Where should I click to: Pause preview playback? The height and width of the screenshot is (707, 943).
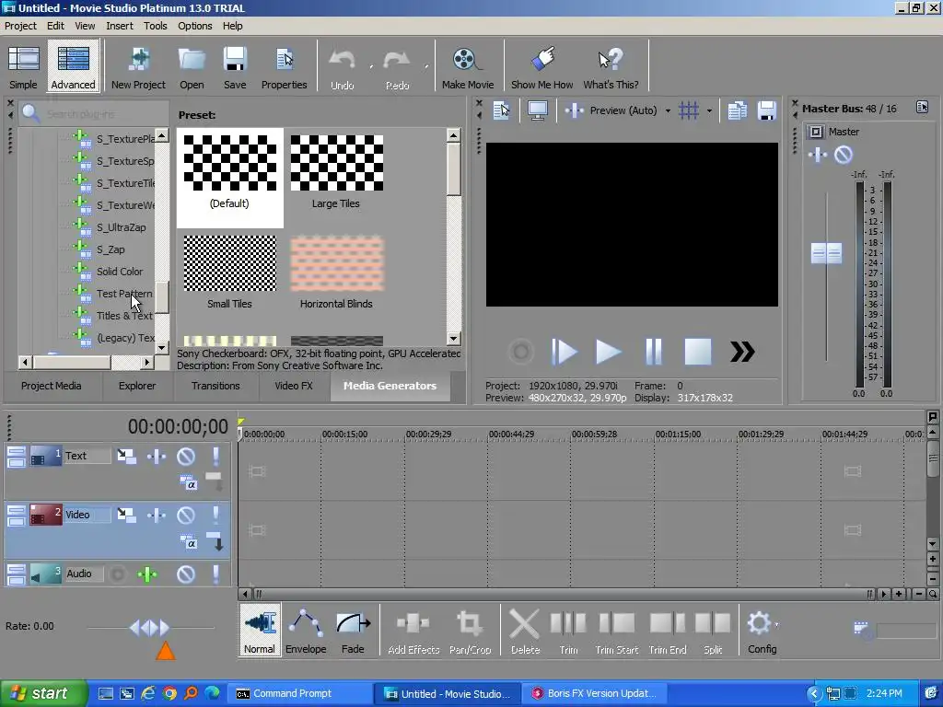click(653, 352)
